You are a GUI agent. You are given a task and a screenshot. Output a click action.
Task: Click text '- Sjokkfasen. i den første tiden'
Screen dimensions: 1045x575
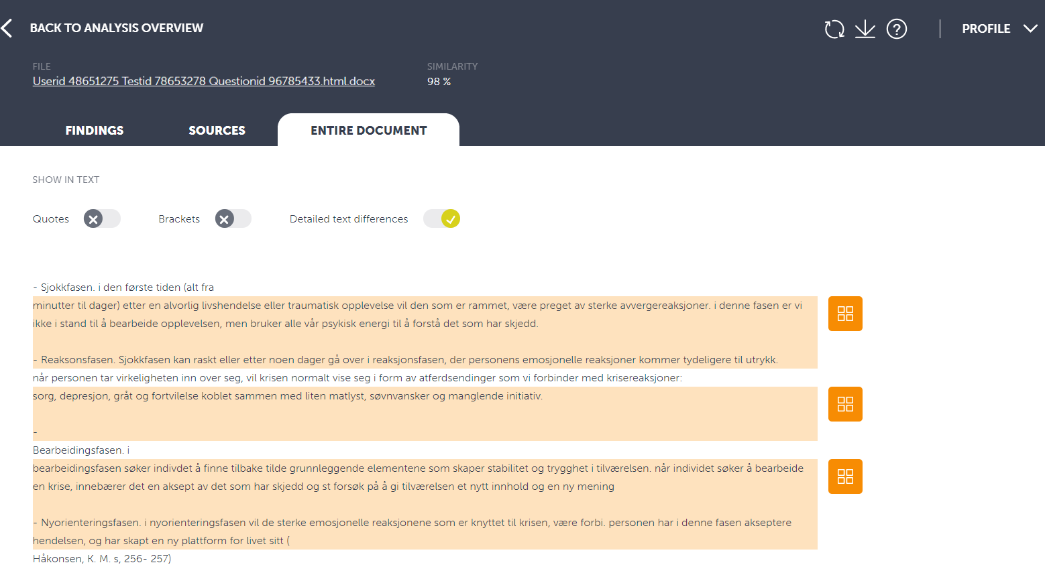[123, 287]
